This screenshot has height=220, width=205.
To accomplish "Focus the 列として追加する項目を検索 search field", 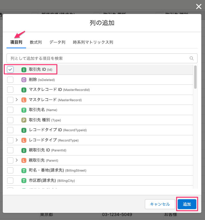I will click(x=102, y=58).
